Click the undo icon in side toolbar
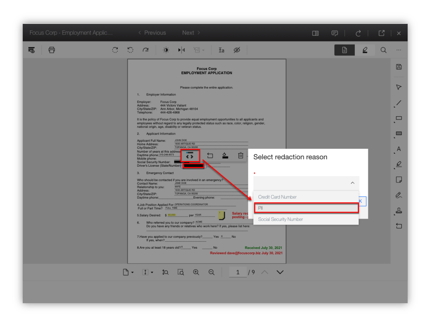 pyautogui.click(x=399, y=226)
